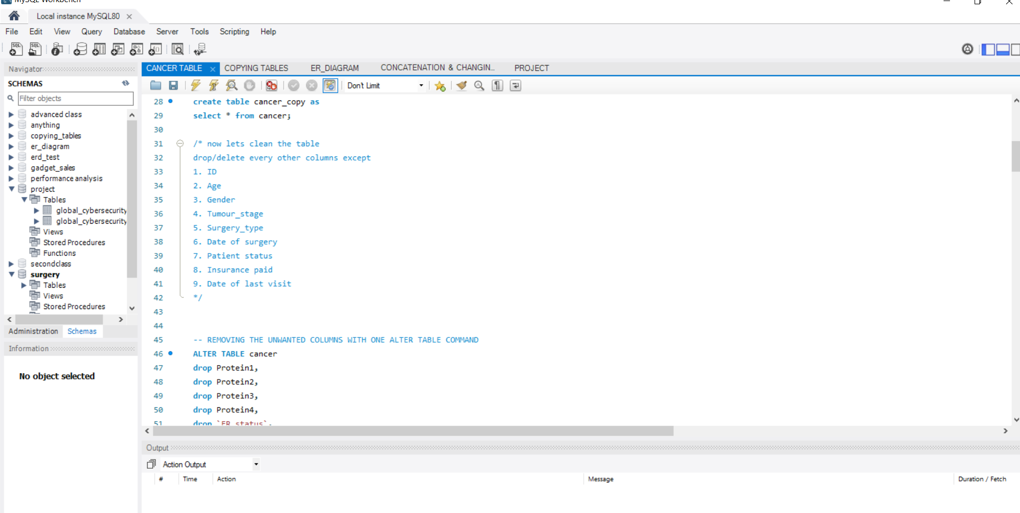Close the Local instance MySQL80 connection tab
Screen dimensions: 1020x513
129,17
